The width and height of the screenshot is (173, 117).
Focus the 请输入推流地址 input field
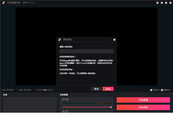(86, 51)
